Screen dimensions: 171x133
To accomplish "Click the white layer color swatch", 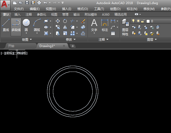I will pos(148,21).
